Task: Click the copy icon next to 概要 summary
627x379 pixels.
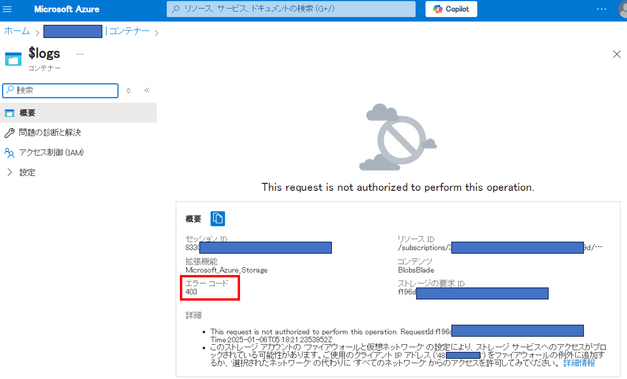Action: click(218, 218)
